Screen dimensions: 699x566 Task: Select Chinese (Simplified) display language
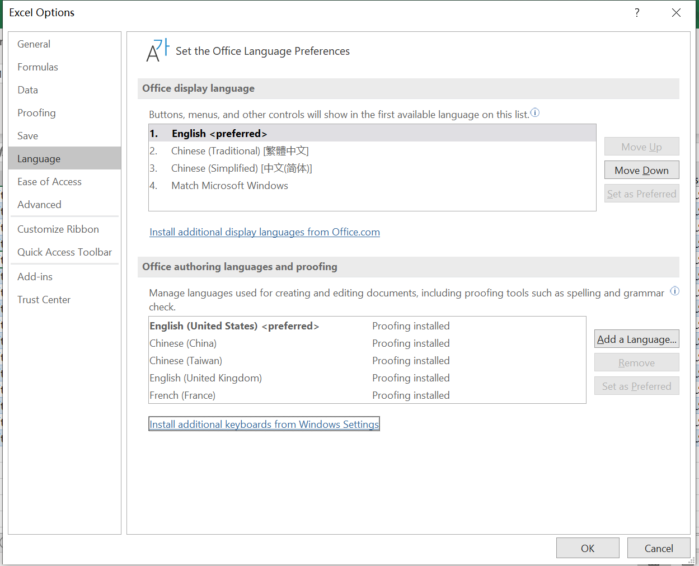point(372,168)
